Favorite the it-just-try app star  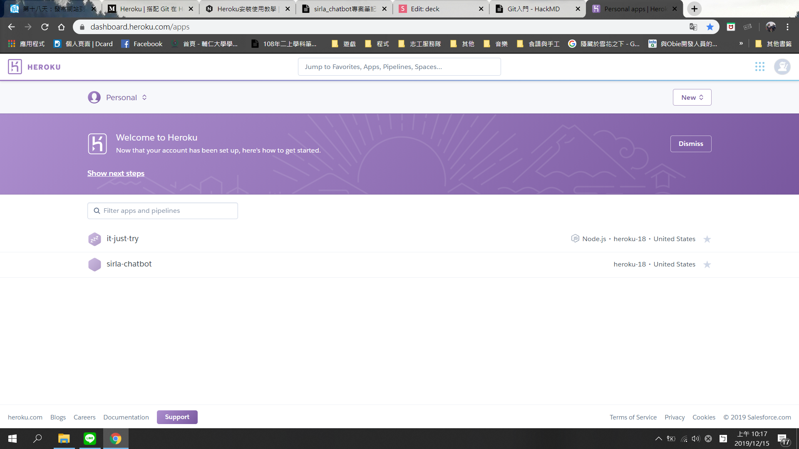[x=707, y=239]
